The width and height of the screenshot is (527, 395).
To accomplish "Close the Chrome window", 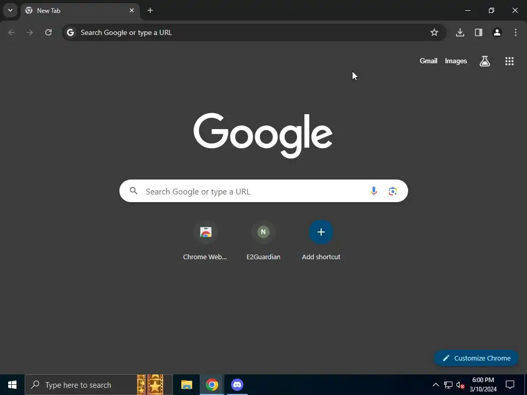I will [515, 10].
